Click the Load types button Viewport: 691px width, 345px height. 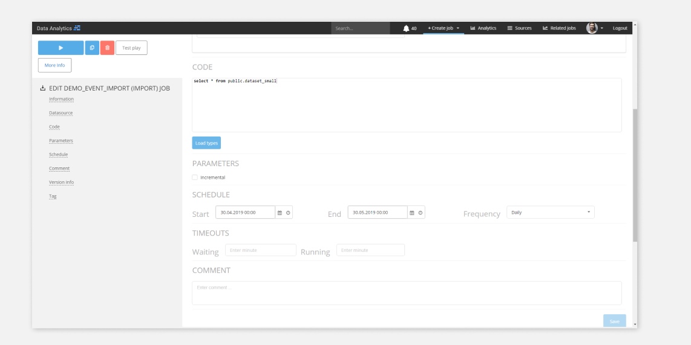coord(206,143)
